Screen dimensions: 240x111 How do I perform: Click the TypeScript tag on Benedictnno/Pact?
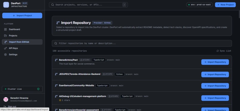pyautogui.click(x=99, y=60)
